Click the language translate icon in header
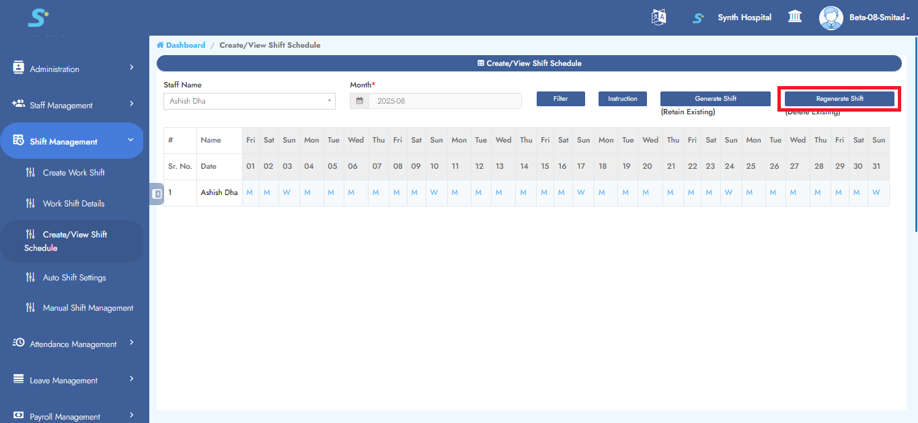The height and width of the screenshot is (423, 918). (658, 17)
